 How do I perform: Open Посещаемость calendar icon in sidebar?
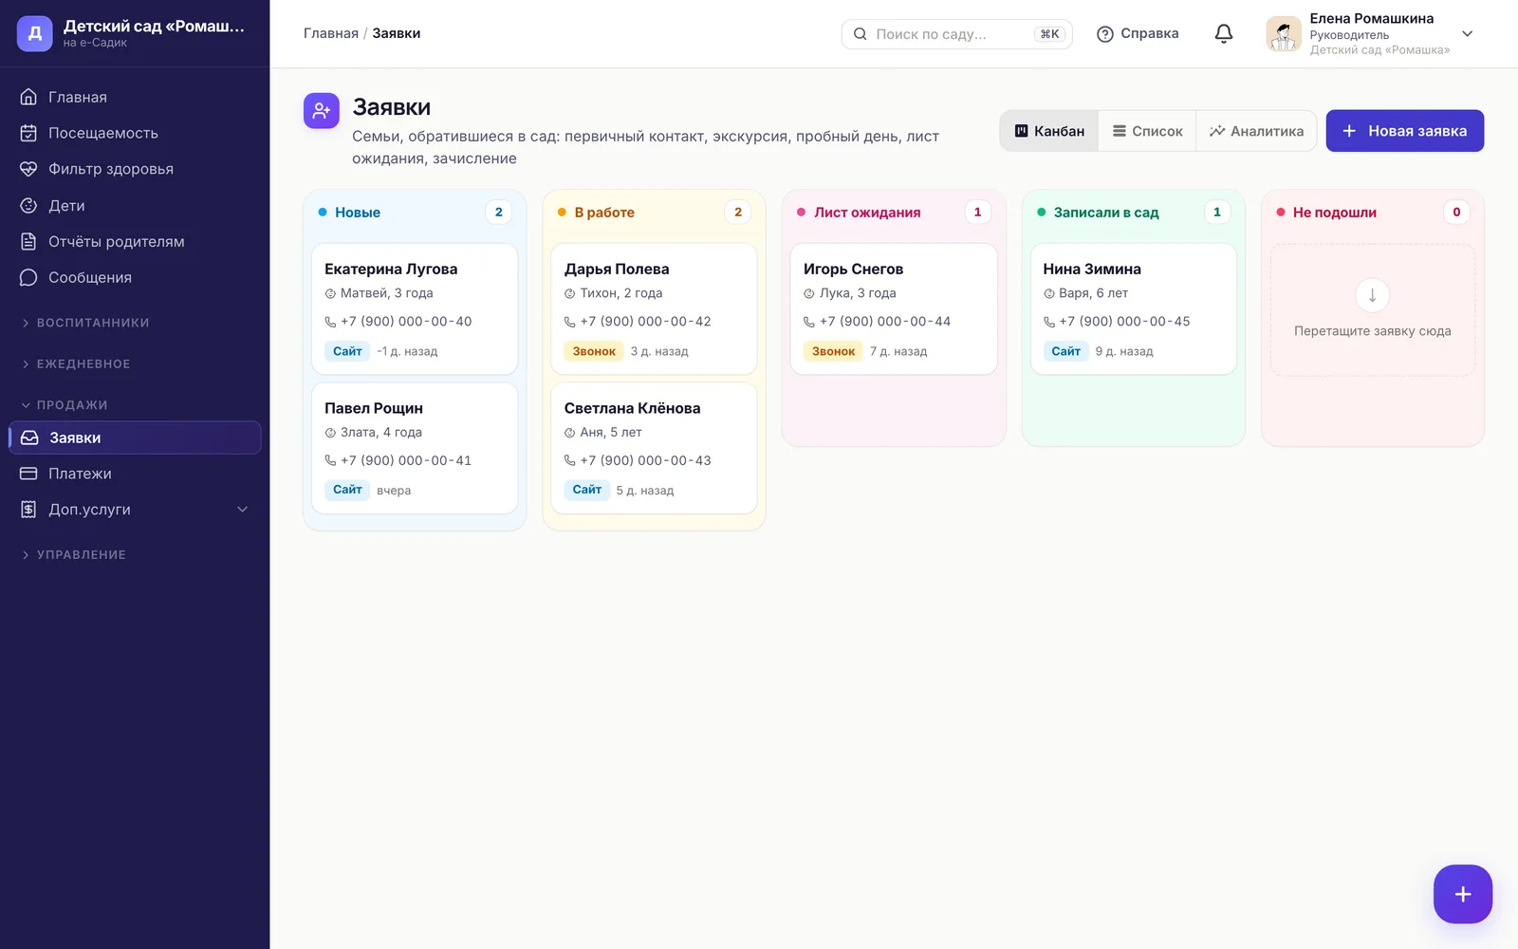(x=28, y=133)
